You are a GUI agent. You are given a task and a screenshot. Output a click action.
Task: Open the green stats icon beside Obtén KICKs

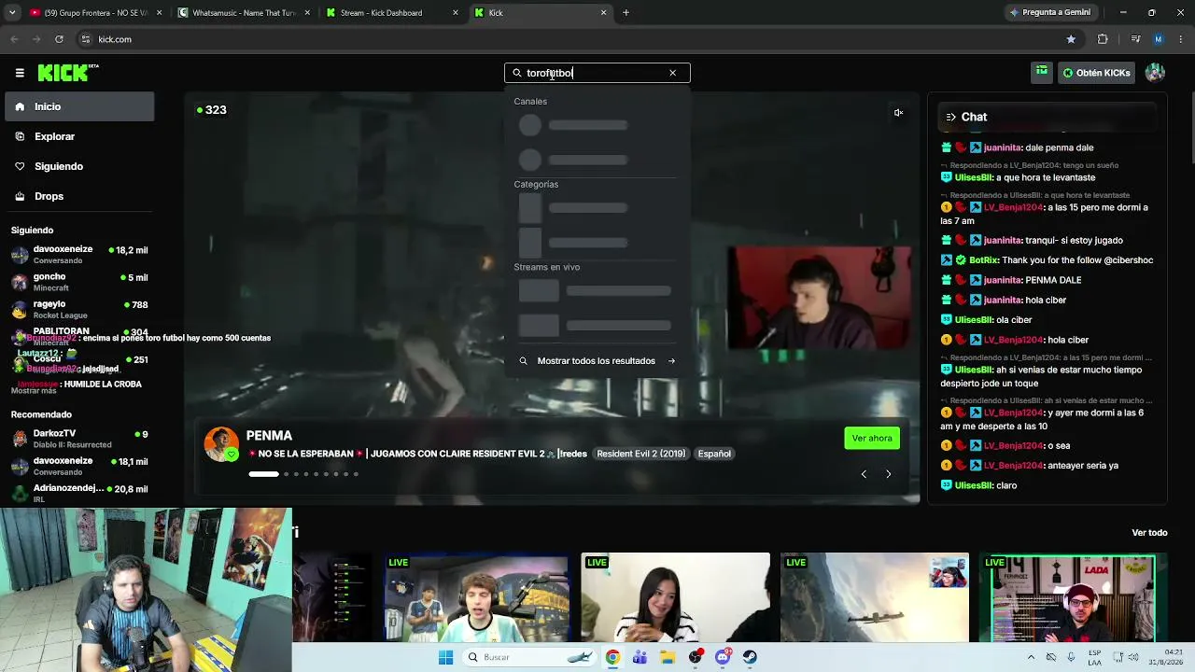click(x=1041, y=72)
